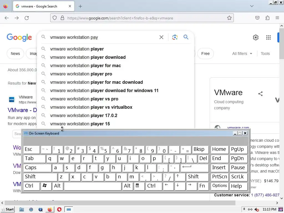Toggle the Fn key on On-Screen Keyboard
Screen dimensions: 284x213
coord(203,186)
